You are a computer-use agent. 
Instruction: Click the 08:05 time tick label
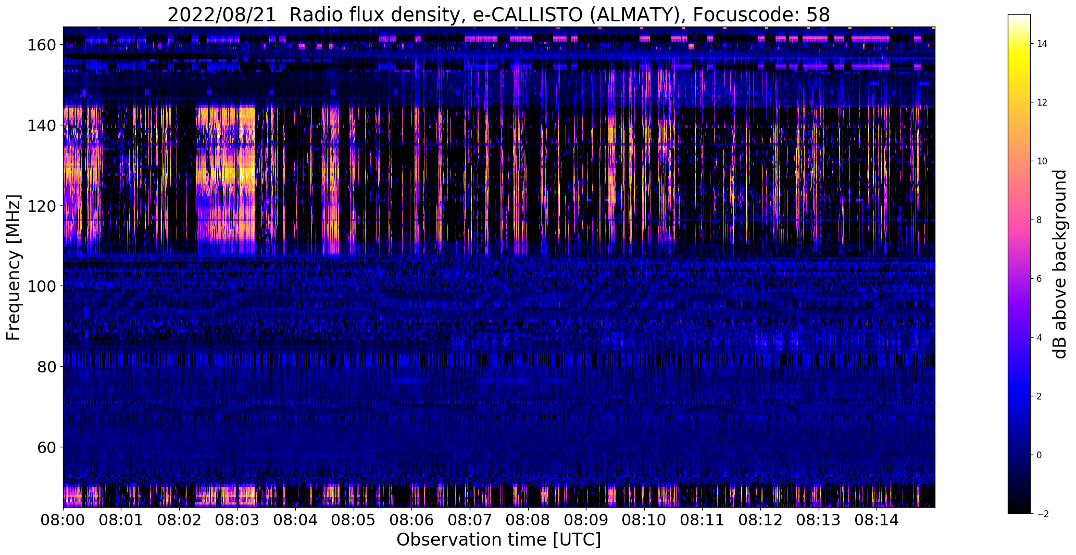(354, 520)
